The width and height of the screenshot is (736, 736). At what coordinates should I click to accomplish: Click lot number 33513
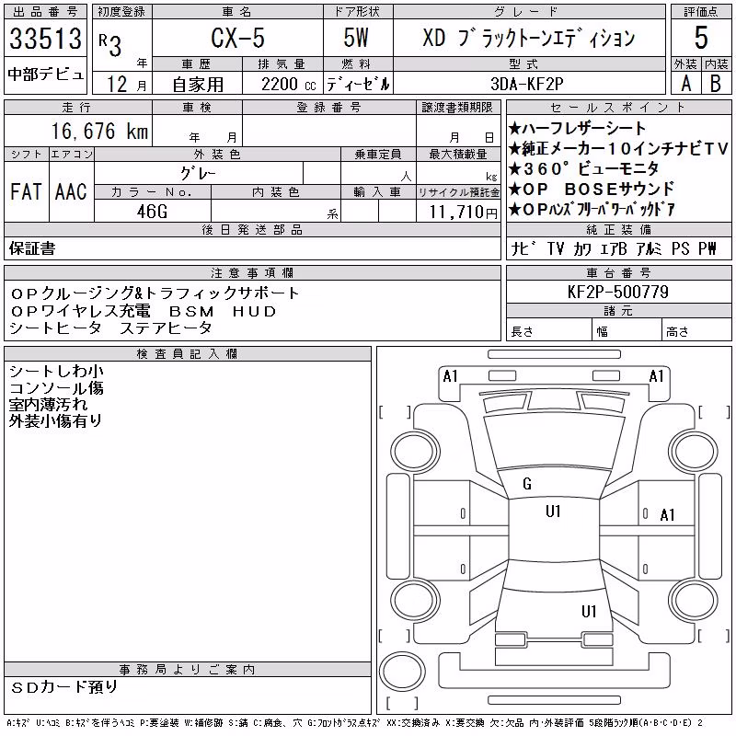[x=45, y=39]
